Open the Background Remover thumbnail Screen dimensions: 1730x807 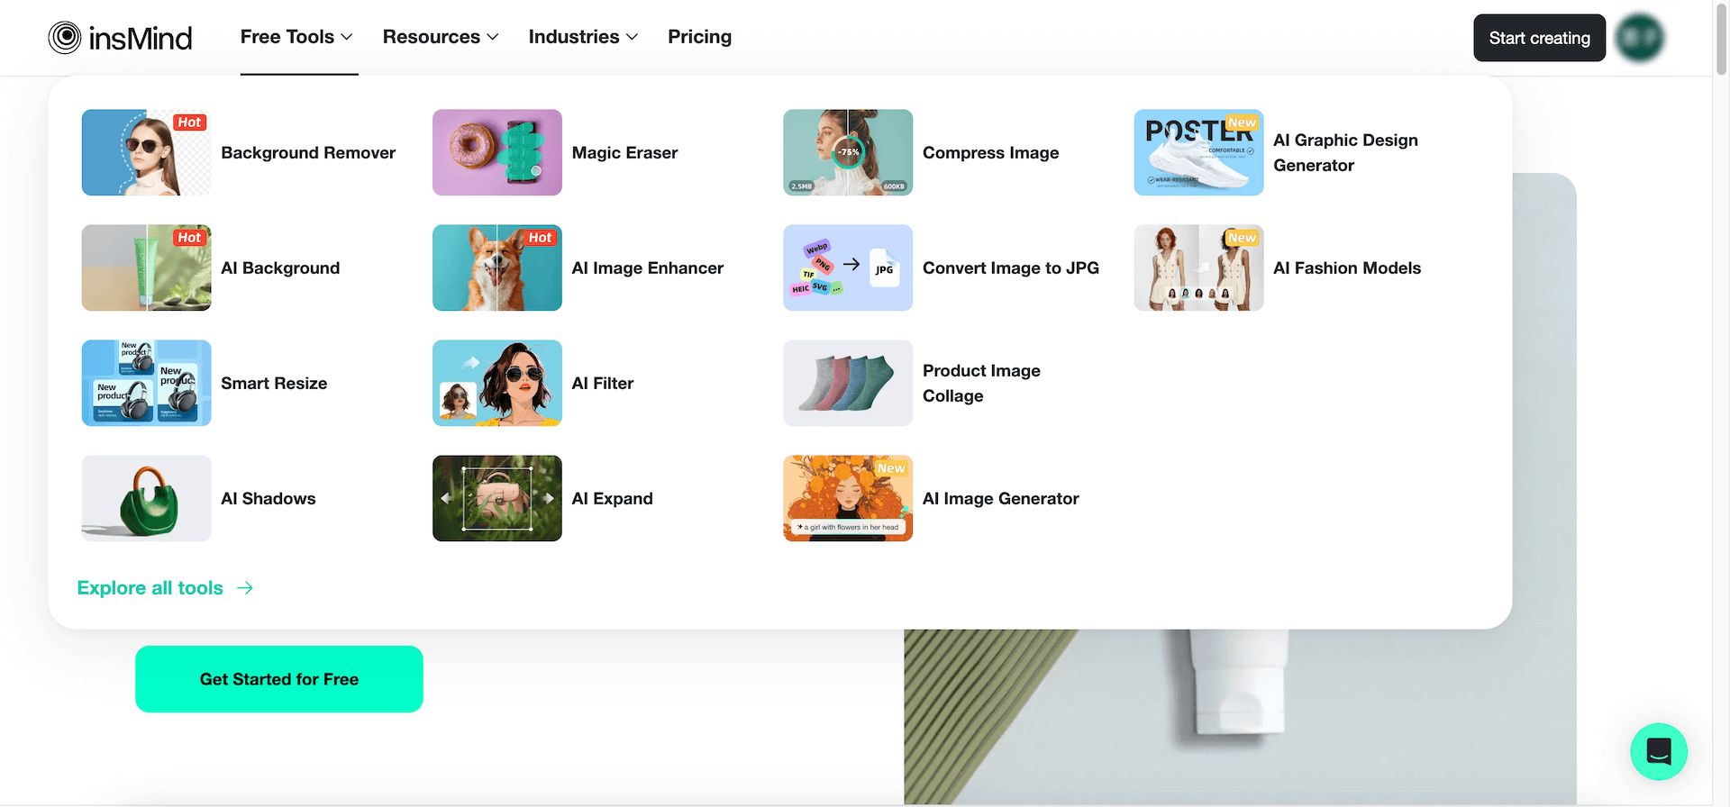pyautogui.click(x=147, y=152)
